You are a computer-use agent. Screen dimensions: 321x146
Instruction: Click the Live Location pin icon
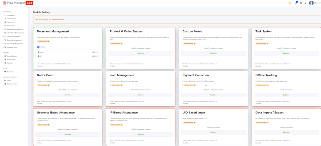(5, 18)
